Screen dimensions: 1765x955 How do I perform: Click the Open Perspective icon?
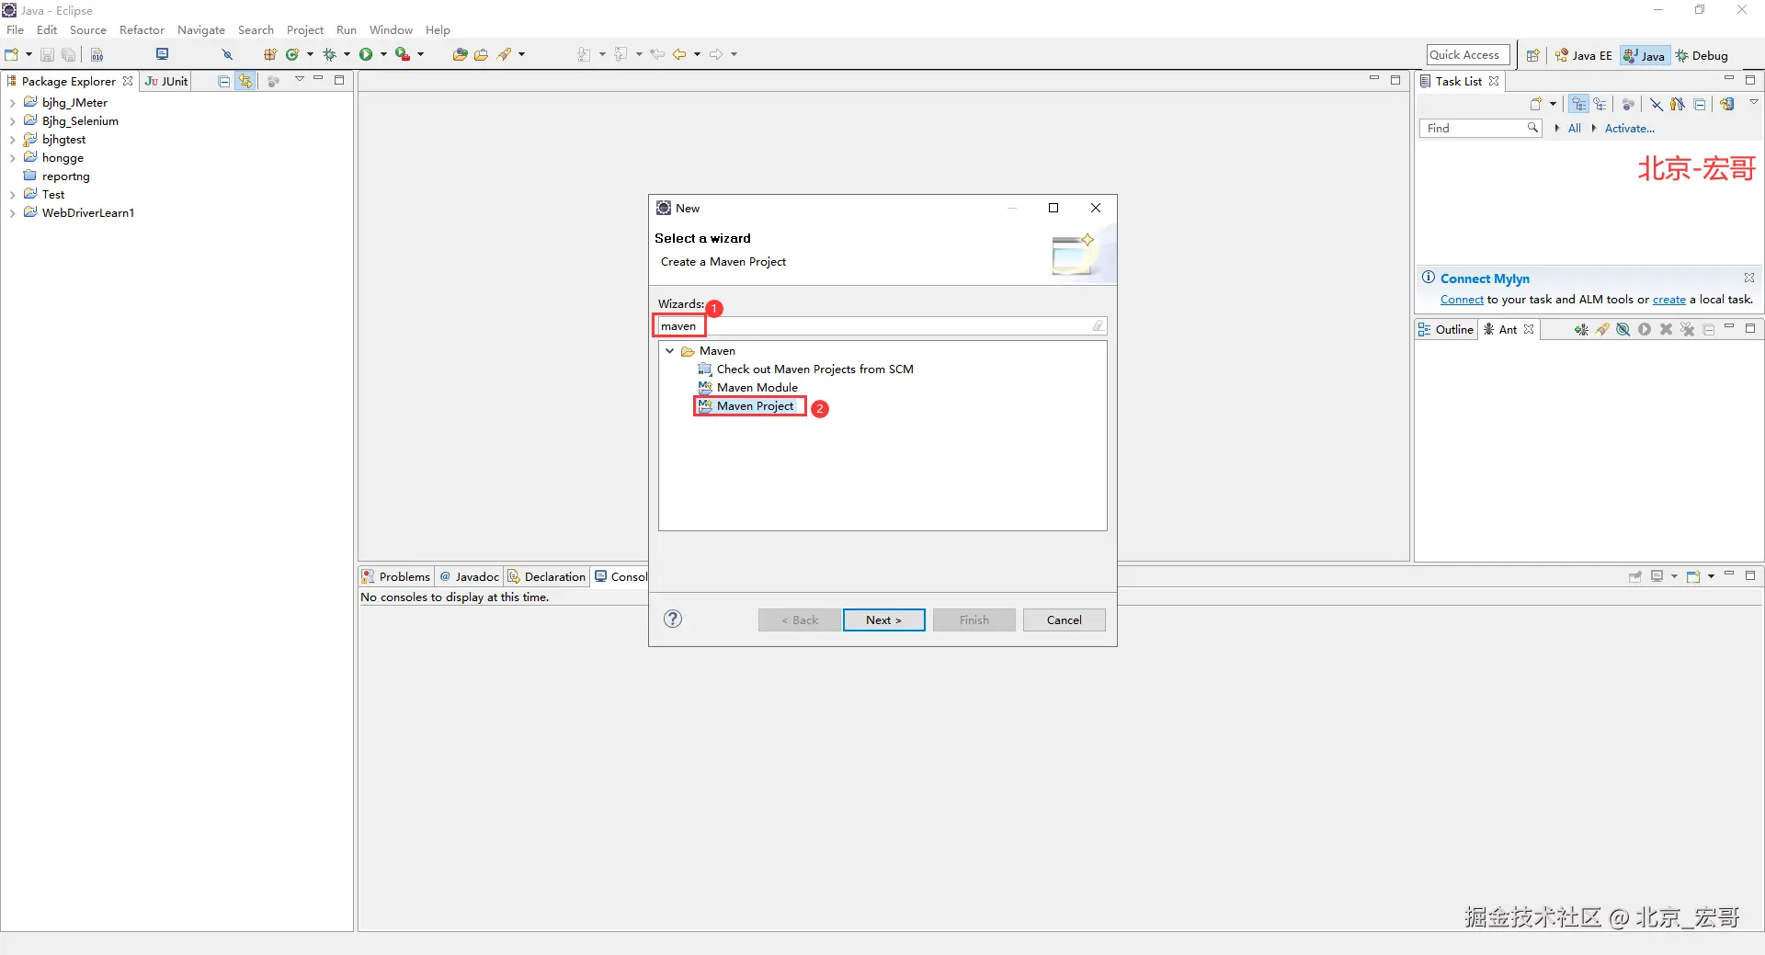coord(1532,55)
